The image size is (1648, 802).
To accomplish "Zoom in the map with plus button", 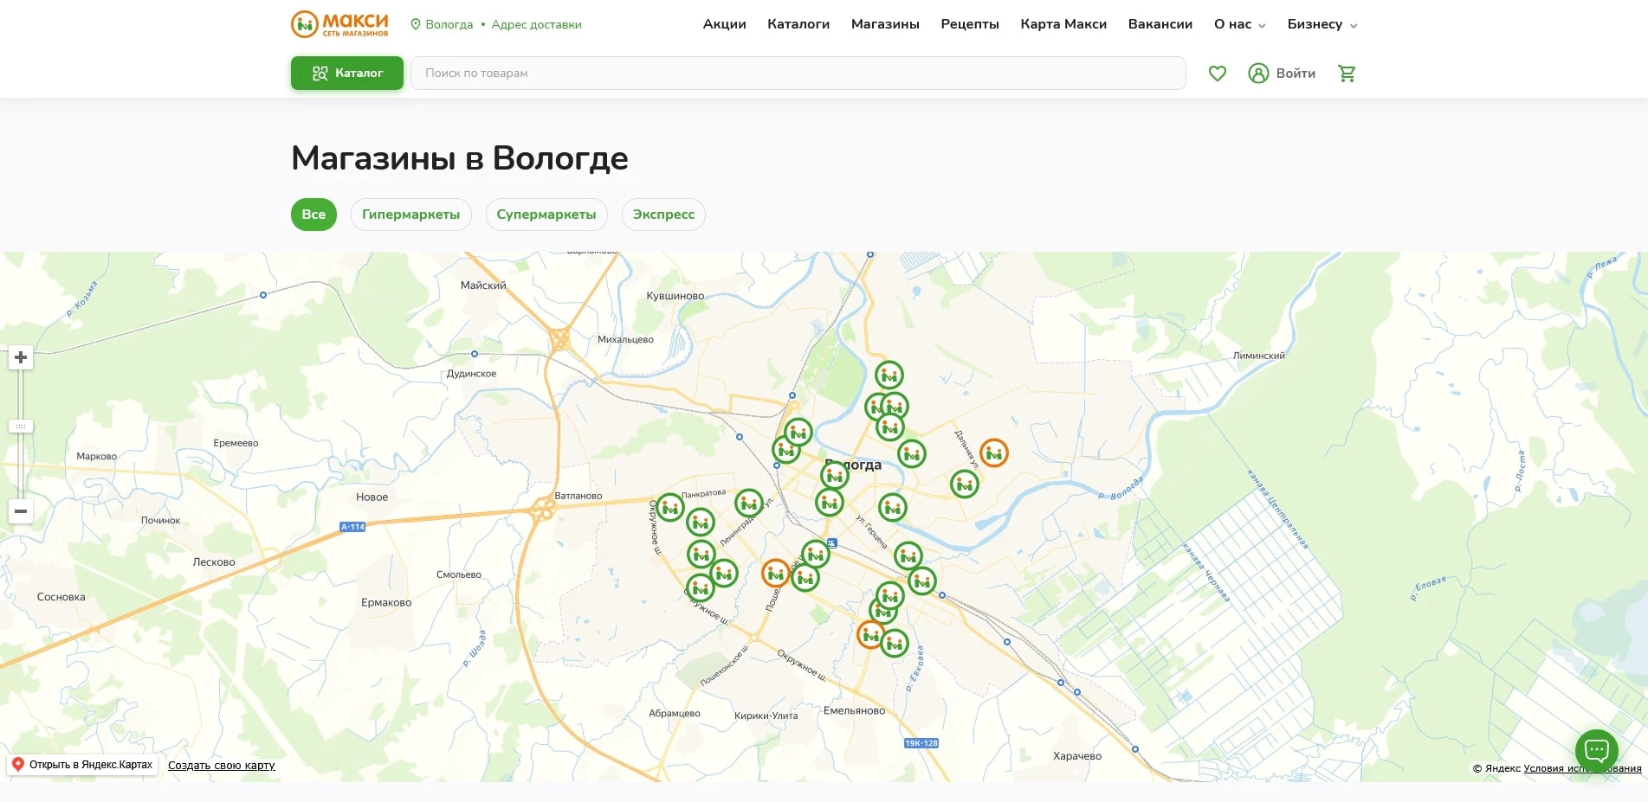I will (x=21, y=357).
